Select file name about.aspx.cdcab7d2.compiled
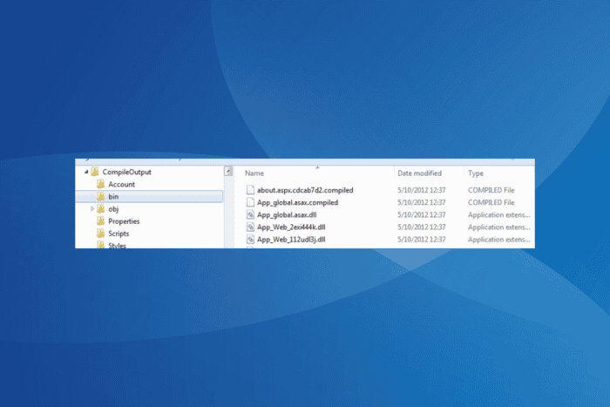Viewport: 610px width, 407px height. (305, 190)
